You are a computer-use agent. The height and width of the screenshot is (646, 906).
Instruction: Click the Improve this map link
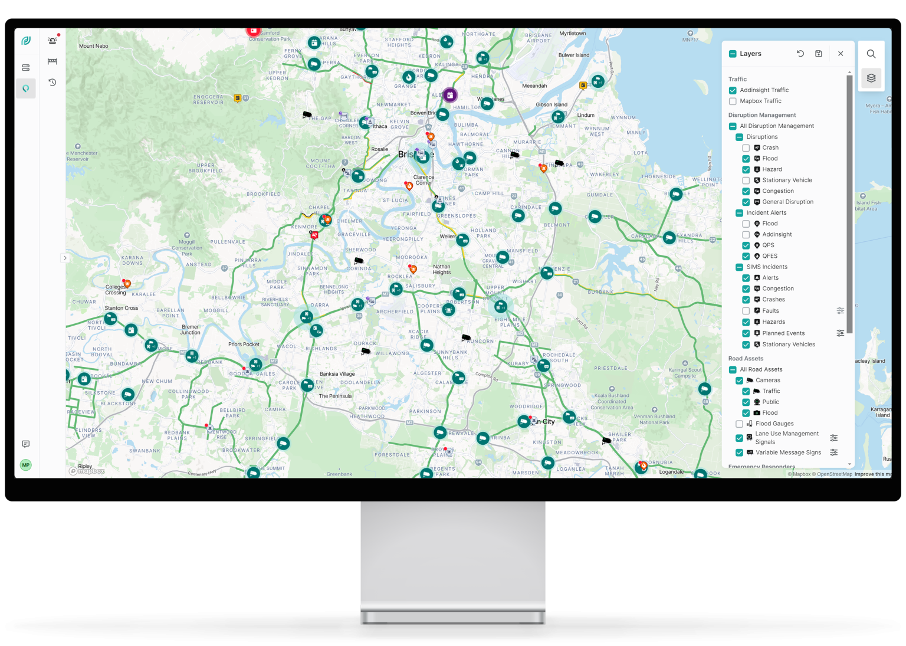coord(873,474)
